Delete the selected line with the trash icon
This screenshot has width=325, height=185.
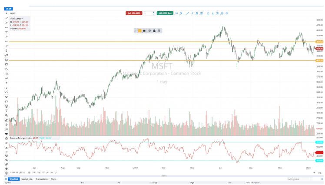[x=159, y=30]
